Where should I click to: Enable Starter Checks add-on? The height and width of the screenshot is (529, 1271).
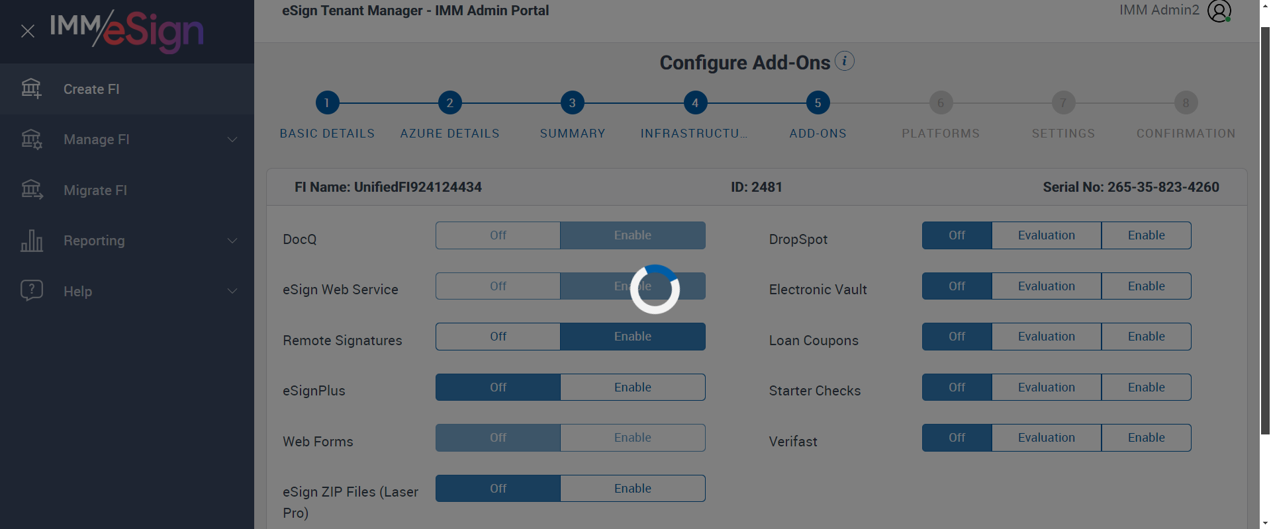tap(1147, 387)
